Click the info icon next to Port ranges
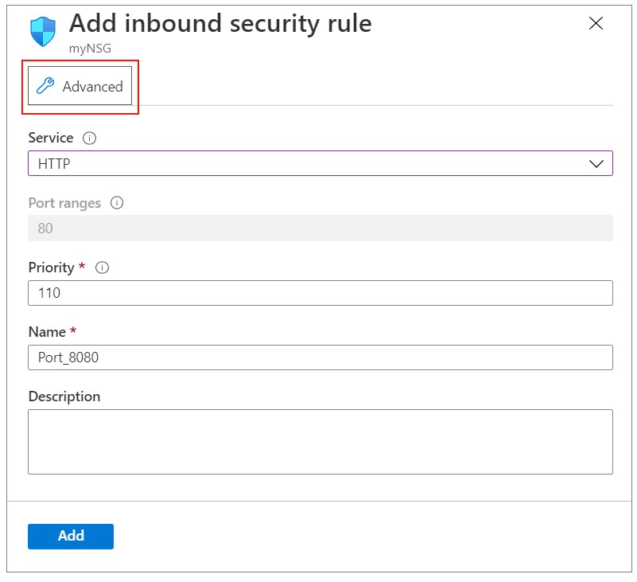This screenshot has height=582, width=637. click(117, 203)
